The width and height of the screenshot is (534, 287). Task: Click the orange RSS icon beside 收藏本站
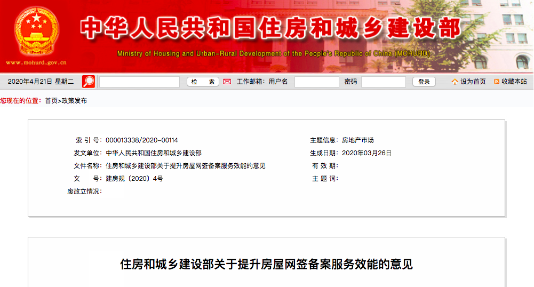[x=497, y=82]
